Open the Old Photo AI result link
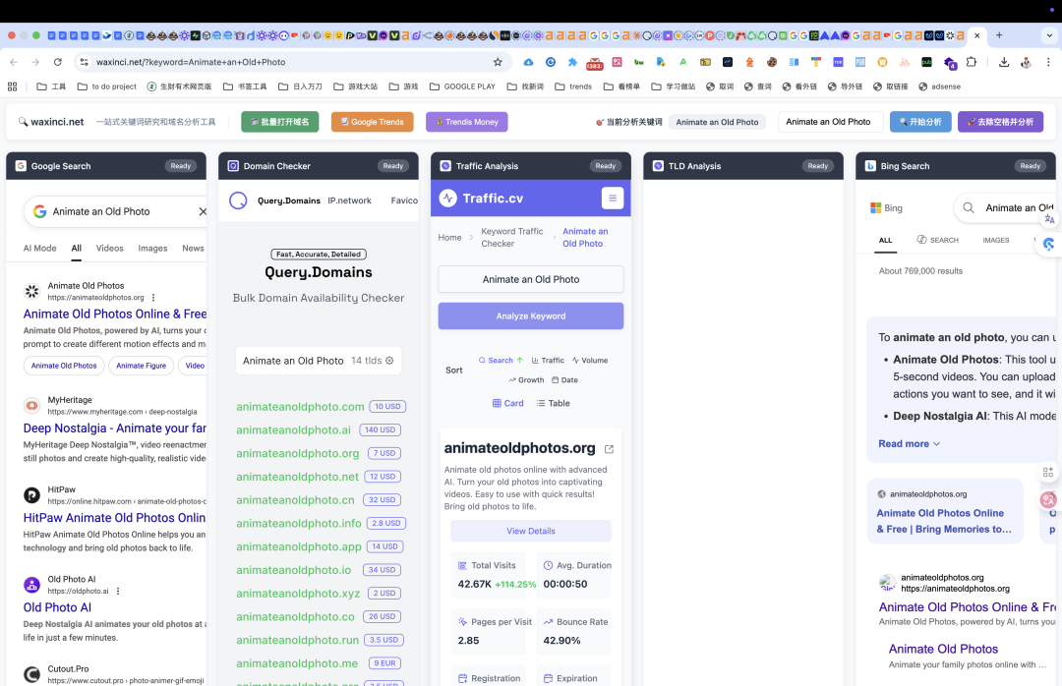The height and width of the screenshot is (686, 1062). coord(57,607)
